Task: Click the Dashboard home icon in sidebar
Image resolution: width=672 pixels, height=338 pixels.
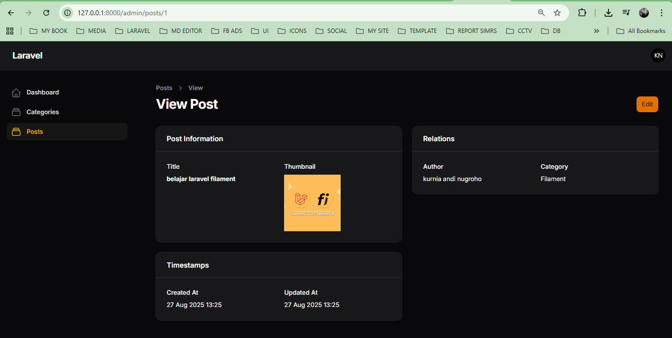Action: [x=16, y=92]
